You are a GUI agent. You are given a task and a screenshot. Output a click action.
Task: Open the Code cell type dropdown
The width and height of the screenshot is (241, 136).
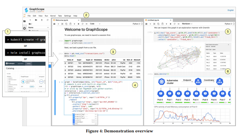(95, 24)
